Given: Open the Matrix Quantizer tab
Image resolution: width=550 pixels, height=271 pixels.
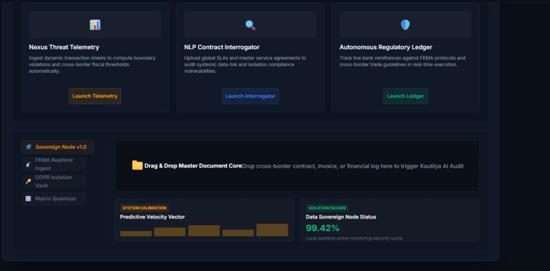Looking at the screenshot, I should [54, 199].
